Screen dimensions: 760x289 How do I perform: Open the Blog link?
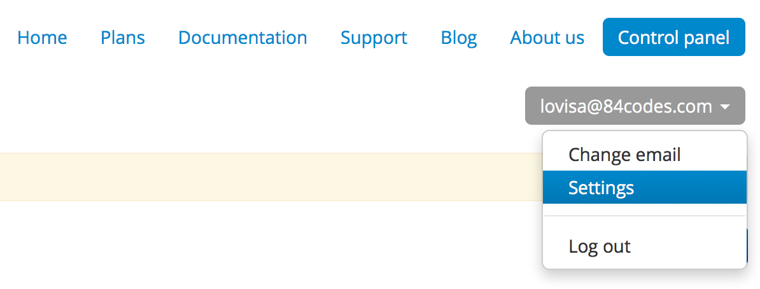(x=458, y=38)
